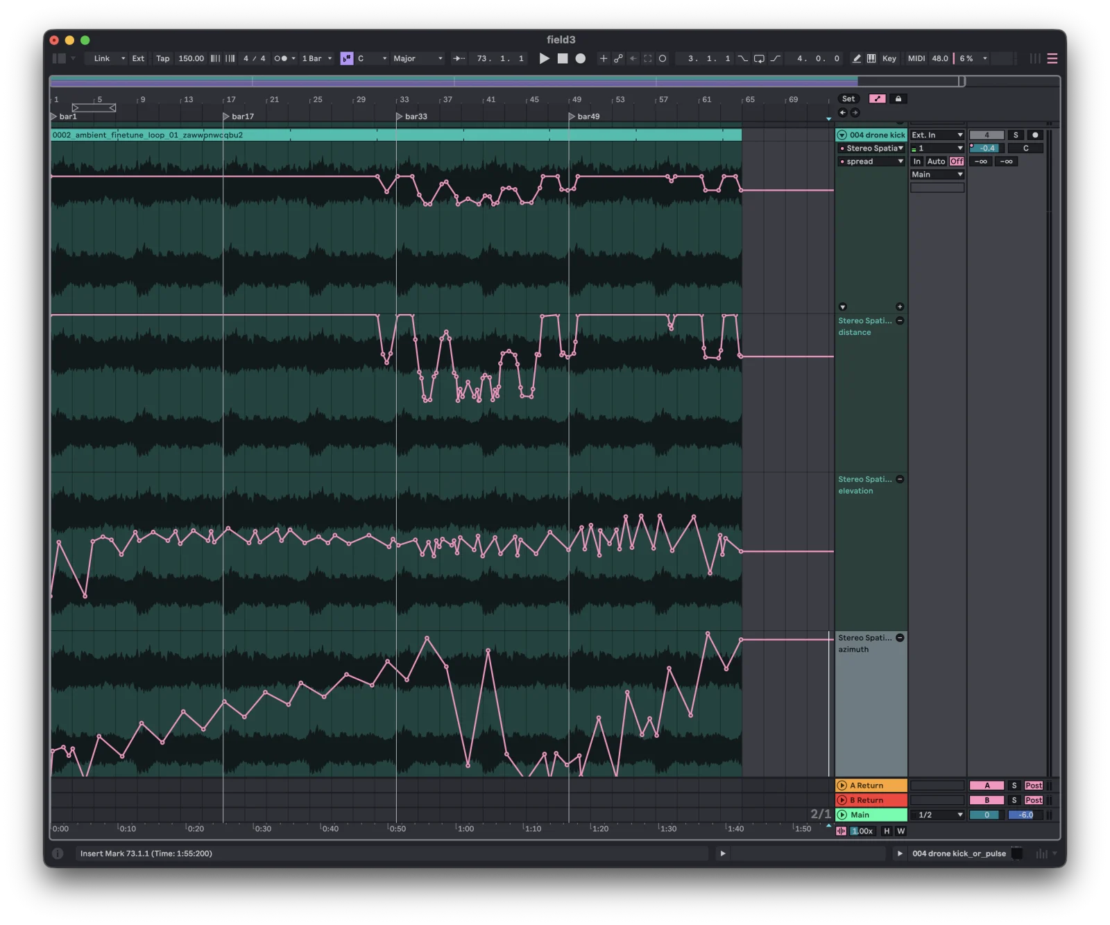Click the Key map mode button
This screenshot has width=1110, height=925.
tap(889, 58)
